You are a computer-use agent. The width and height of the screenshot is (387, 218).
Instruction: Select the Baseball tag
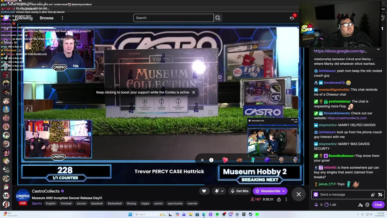tap(97, 203)
